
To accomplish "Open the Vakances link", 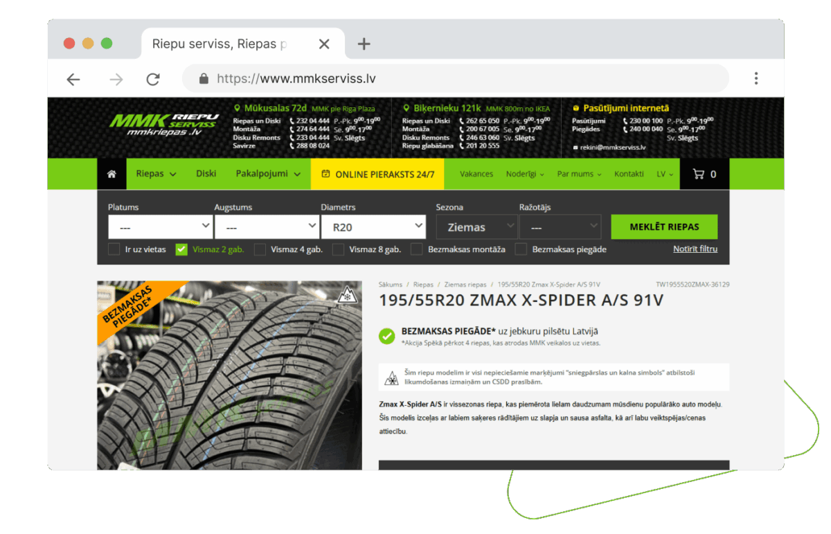I will click(x=476, y=174).
